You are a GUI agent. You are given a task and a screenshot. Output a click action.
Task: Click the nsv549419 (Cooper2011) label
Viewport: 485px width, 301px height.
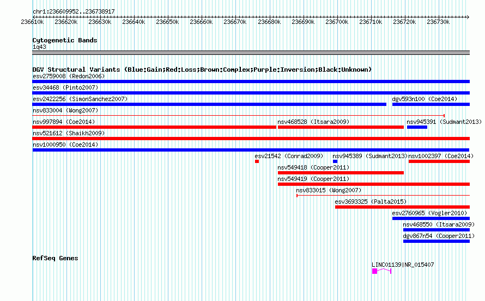(313, 179)
